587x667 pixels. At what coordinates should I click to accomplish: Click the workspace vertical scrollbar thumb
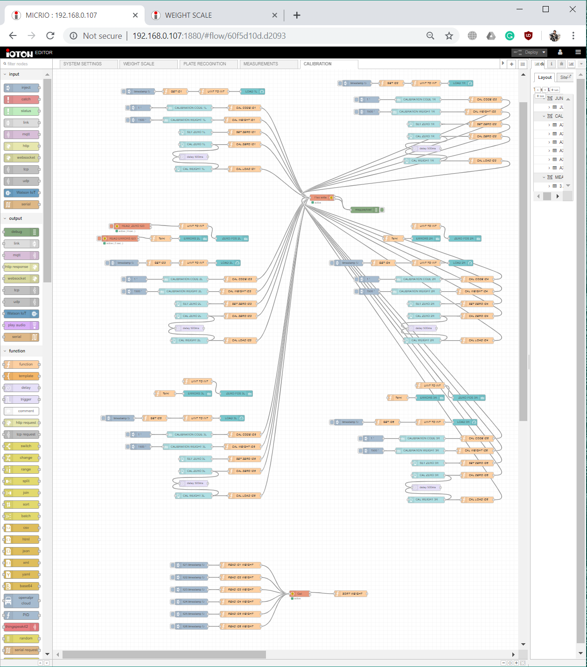pyautogui.click(x=523, y=261)
